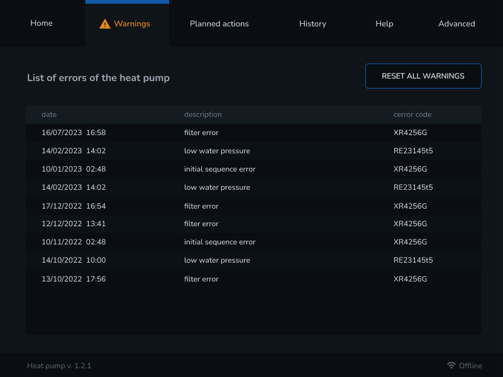Select the 10/01/2023 initial sequence error row
This screenshot has height=377, width=503.
click(x=253, y=169)
